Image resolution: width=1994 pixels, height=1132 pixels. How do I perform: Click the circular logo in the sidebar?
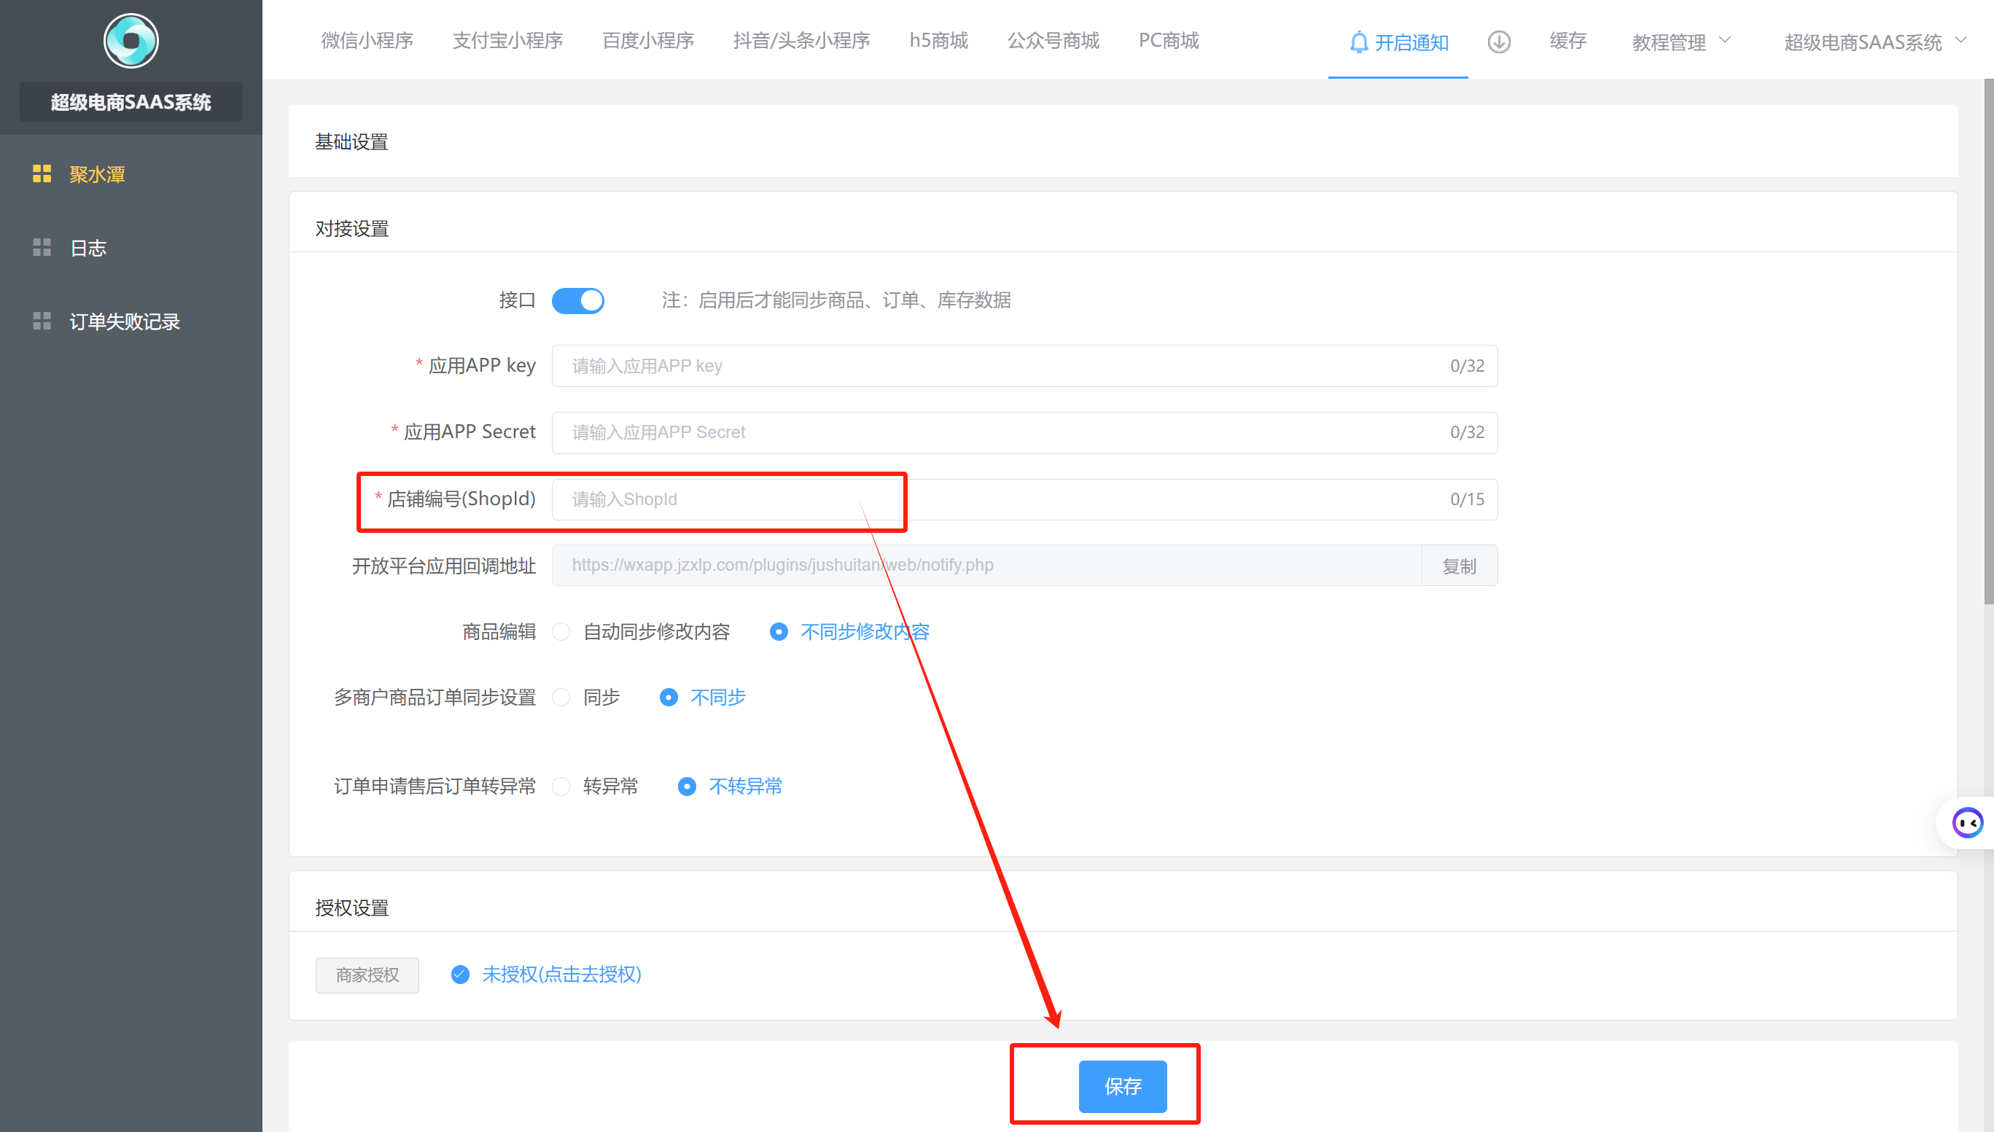[x=131, y=40]
